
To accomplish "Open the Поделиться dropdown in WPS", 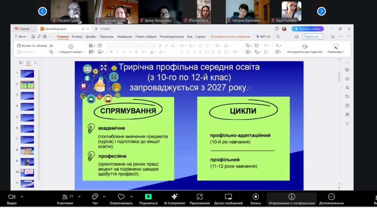I will coord(313,36).
